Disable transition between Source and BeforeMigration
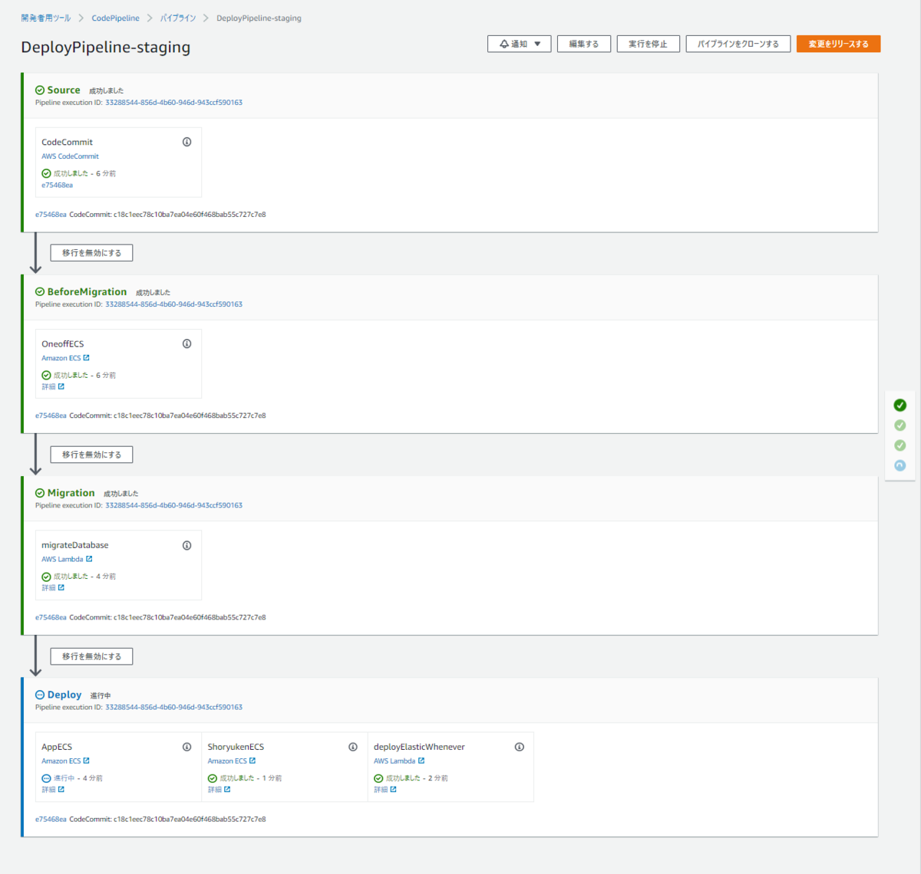This screenshot has height=874, width=921. point(91,252)
